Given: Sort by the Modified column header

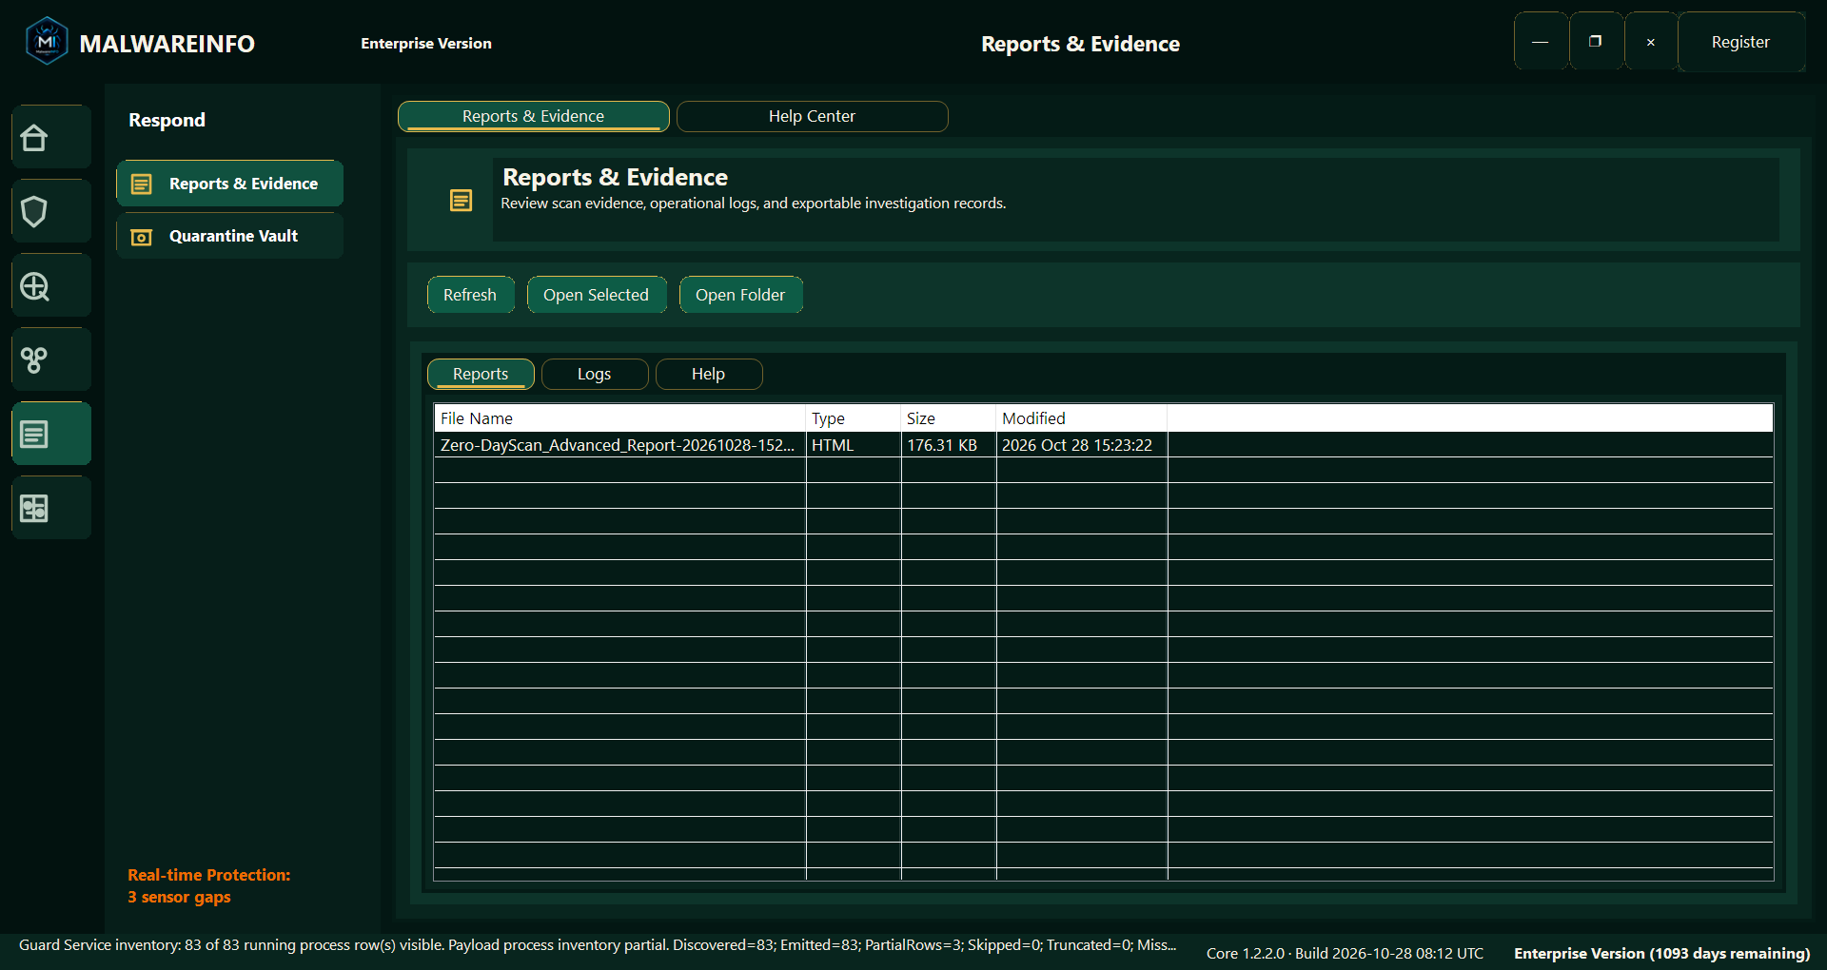Looking at the screenshot, I should [x=1082, y=418].
